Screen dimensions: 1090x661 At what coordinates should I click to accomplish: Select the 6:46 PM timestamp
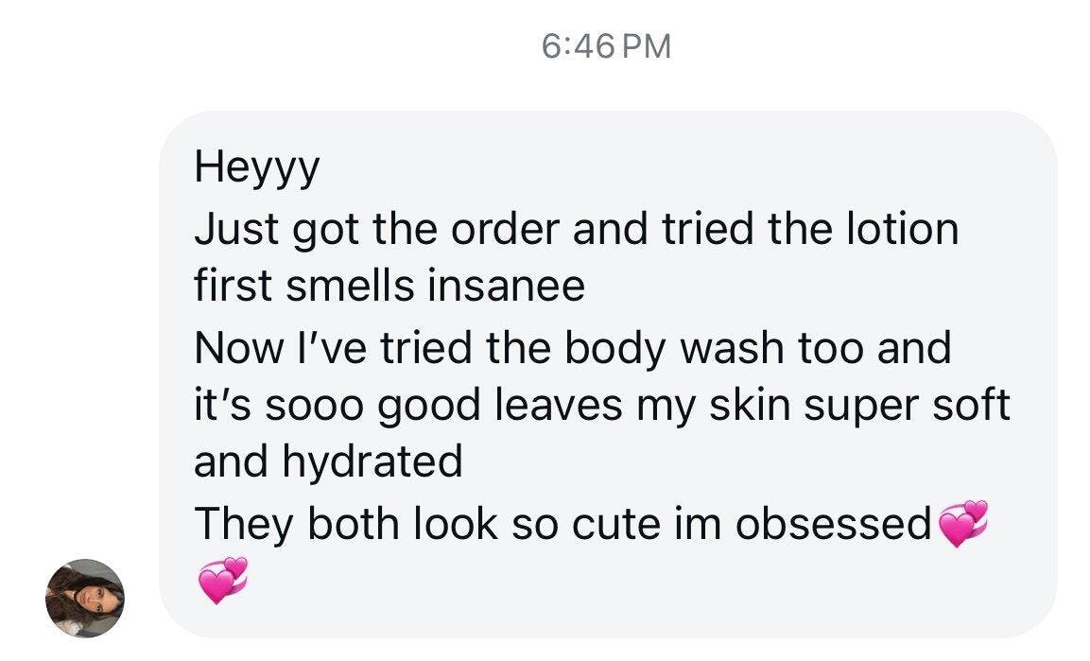coord(606,46)
